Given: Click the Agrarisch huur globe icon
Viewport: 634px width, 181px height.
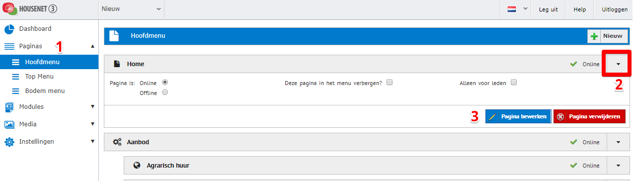Looking at the screenshot, I should pyautogui.click(x=137, y=166).
